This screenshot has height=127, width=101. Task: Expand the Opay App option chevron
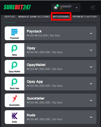click(x=91, y=84)
